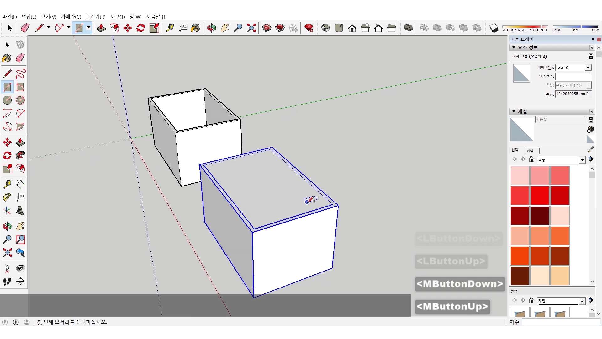
Task: Toggle the tray auto-hide pin
Action: (593, 39)
